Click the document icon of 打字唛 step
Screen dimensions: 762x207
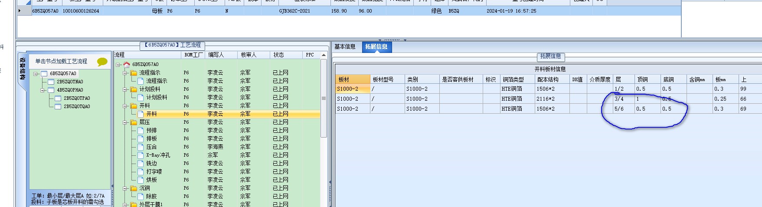(141, 171)
